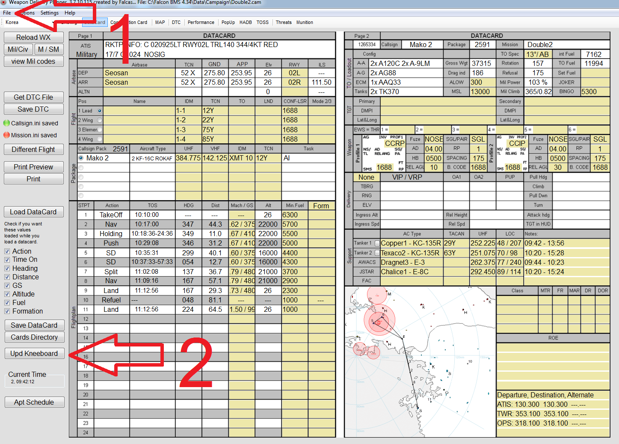Image resolution: width=619 pixels, height=444 pixels.
Task: Switch to the HADB tab
Action: click(246, 22)
